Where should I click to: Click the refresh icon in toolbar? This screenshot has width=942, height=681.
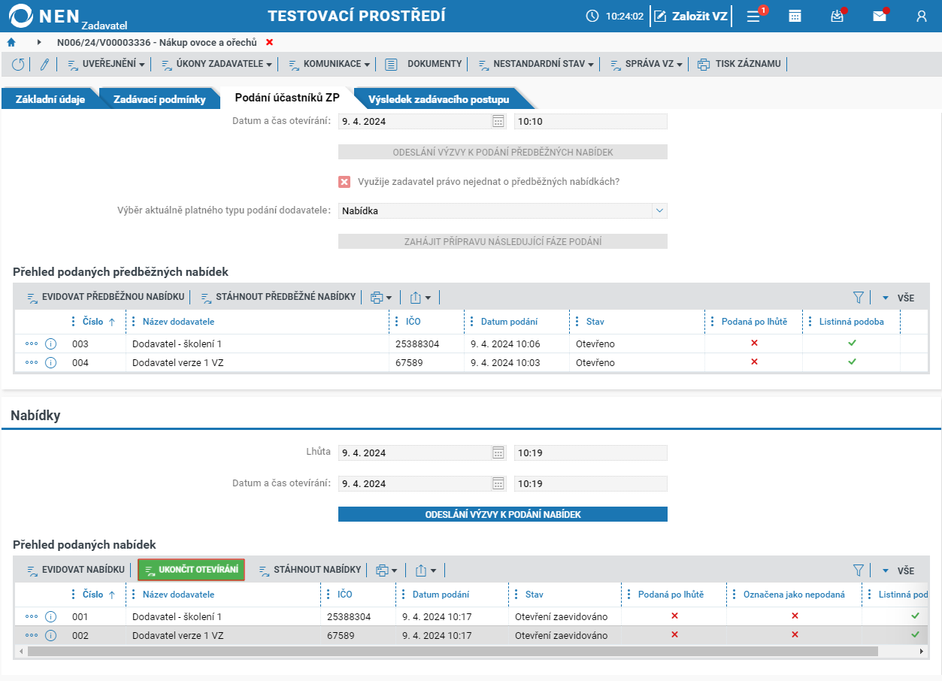coord(18,65)
